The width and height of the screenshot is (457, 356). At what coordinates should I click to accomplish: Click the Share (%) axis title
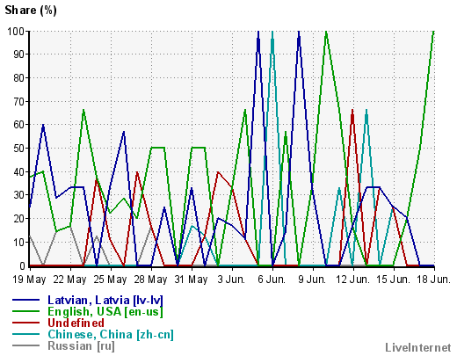click(x=31, y=11)
